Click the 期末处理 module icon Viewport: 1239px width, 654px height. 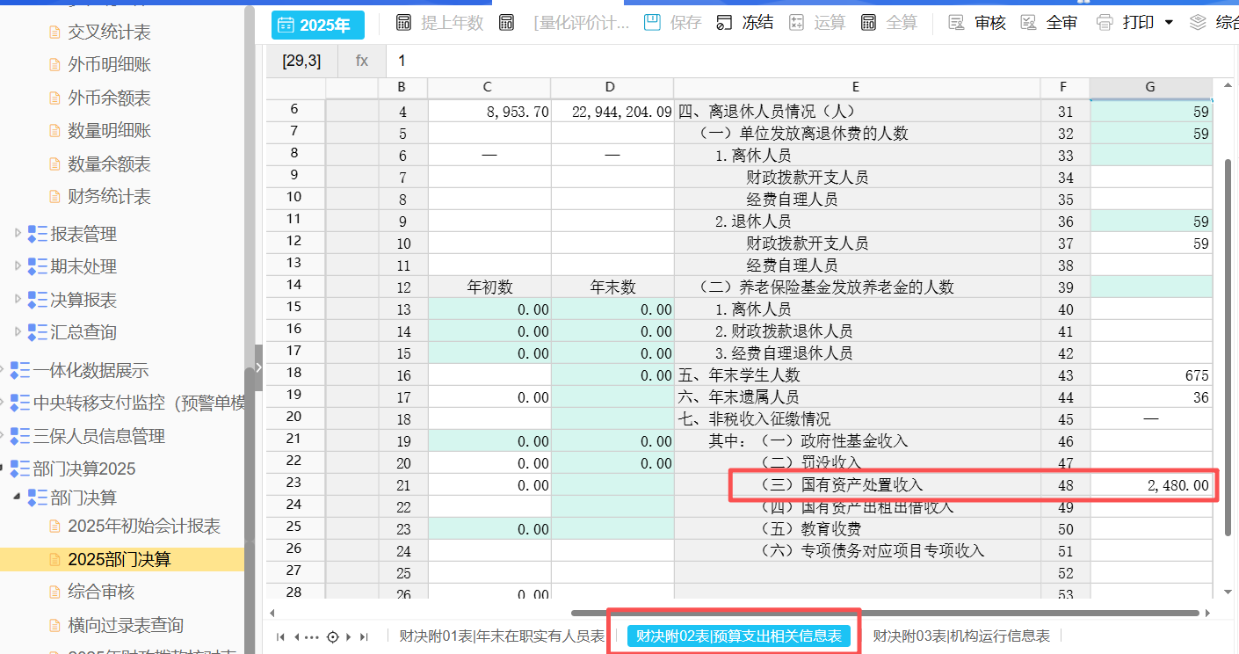(38, 266)
